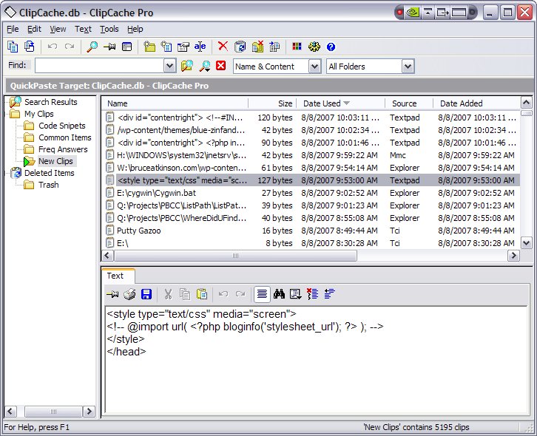The image size is (537, 436).
Task: Click the find next magnifier icon
Action: click(205, 66)
